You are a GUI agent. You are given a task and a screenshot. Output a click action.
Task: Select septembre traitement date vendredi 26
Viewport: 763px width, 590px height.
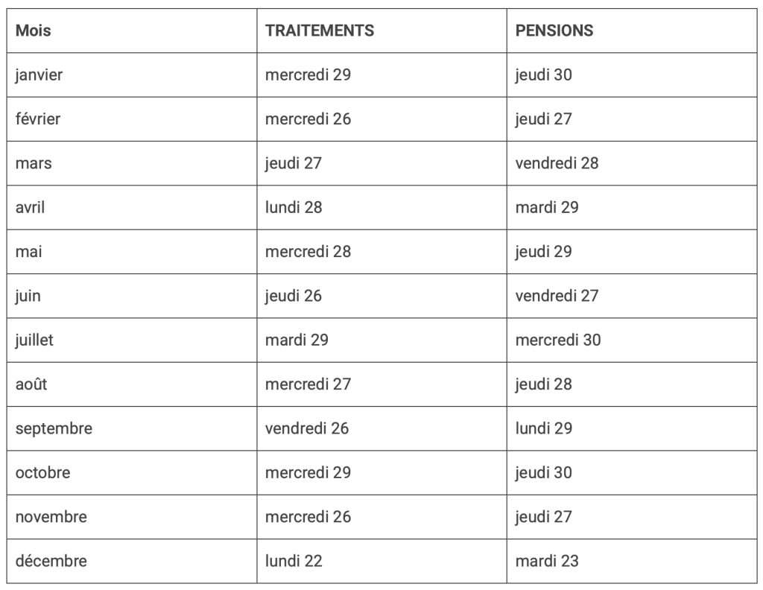(307, 428)
